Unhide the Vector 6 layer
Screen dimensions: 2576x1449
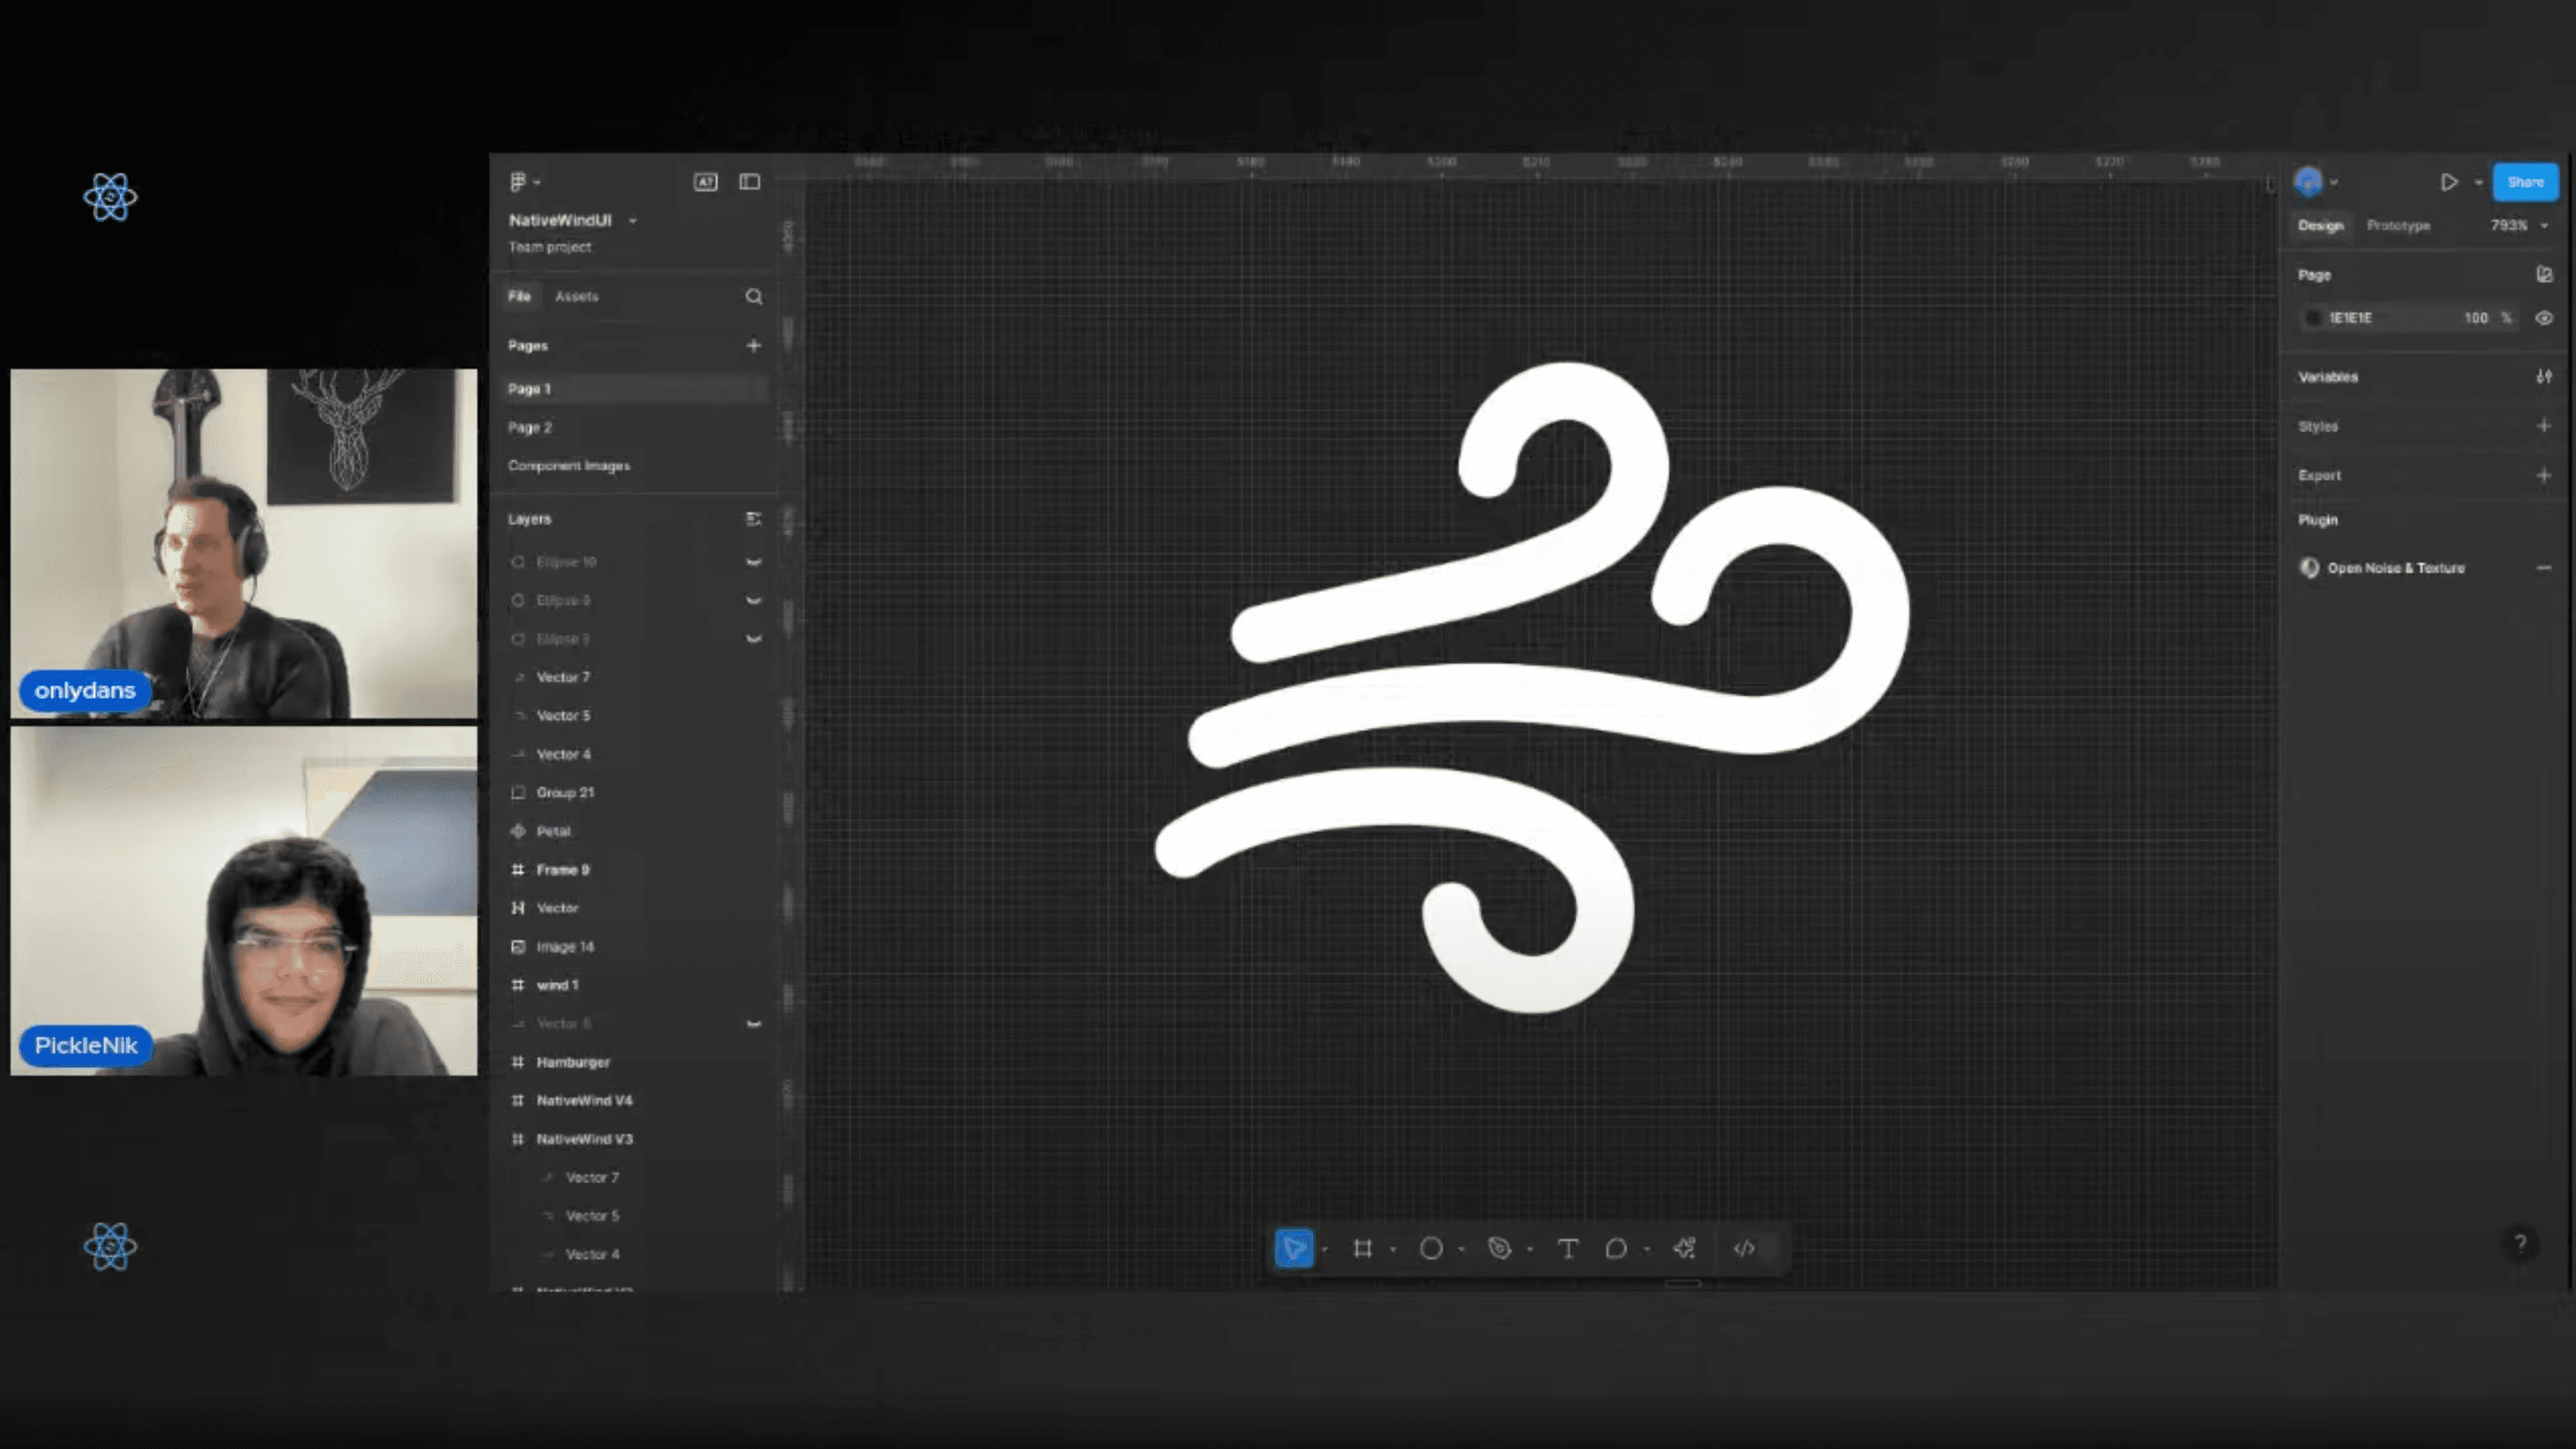(753, 1024)
